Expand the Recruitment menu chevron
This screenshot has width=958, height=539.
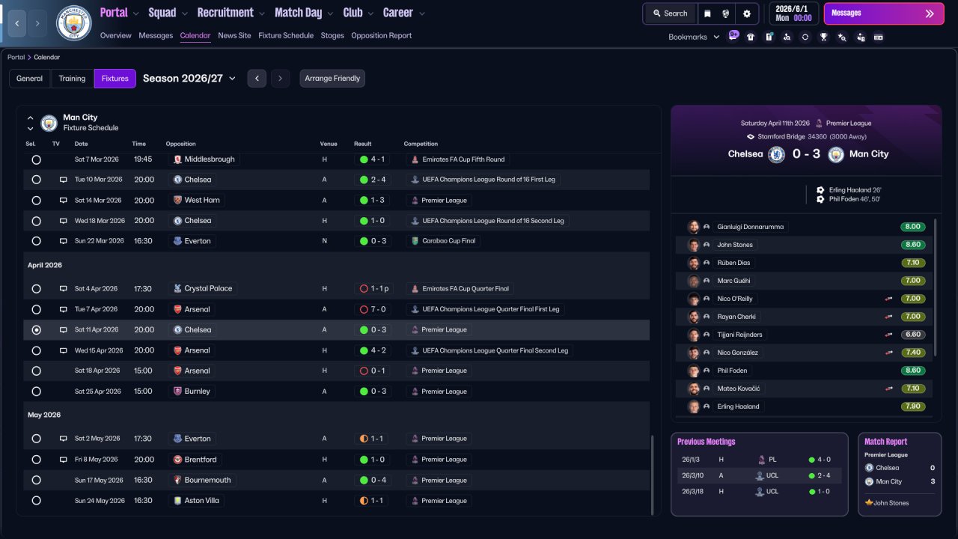click(x=261, y=13)
